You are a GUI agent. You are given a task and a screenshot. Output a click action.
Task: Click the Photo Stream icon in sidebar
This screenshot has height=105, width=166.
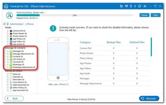coord(11,34)
